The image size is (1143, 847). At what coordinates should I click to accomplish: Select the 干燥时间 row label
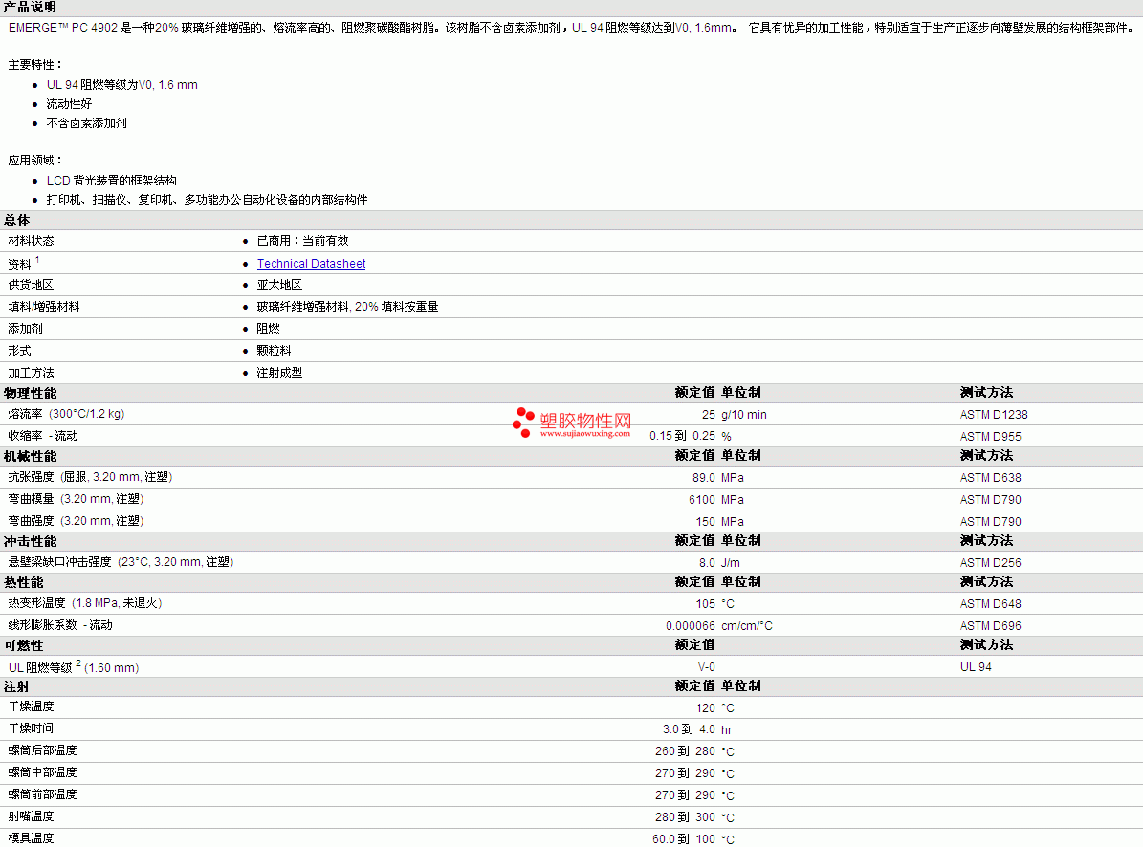click(31, 728)
